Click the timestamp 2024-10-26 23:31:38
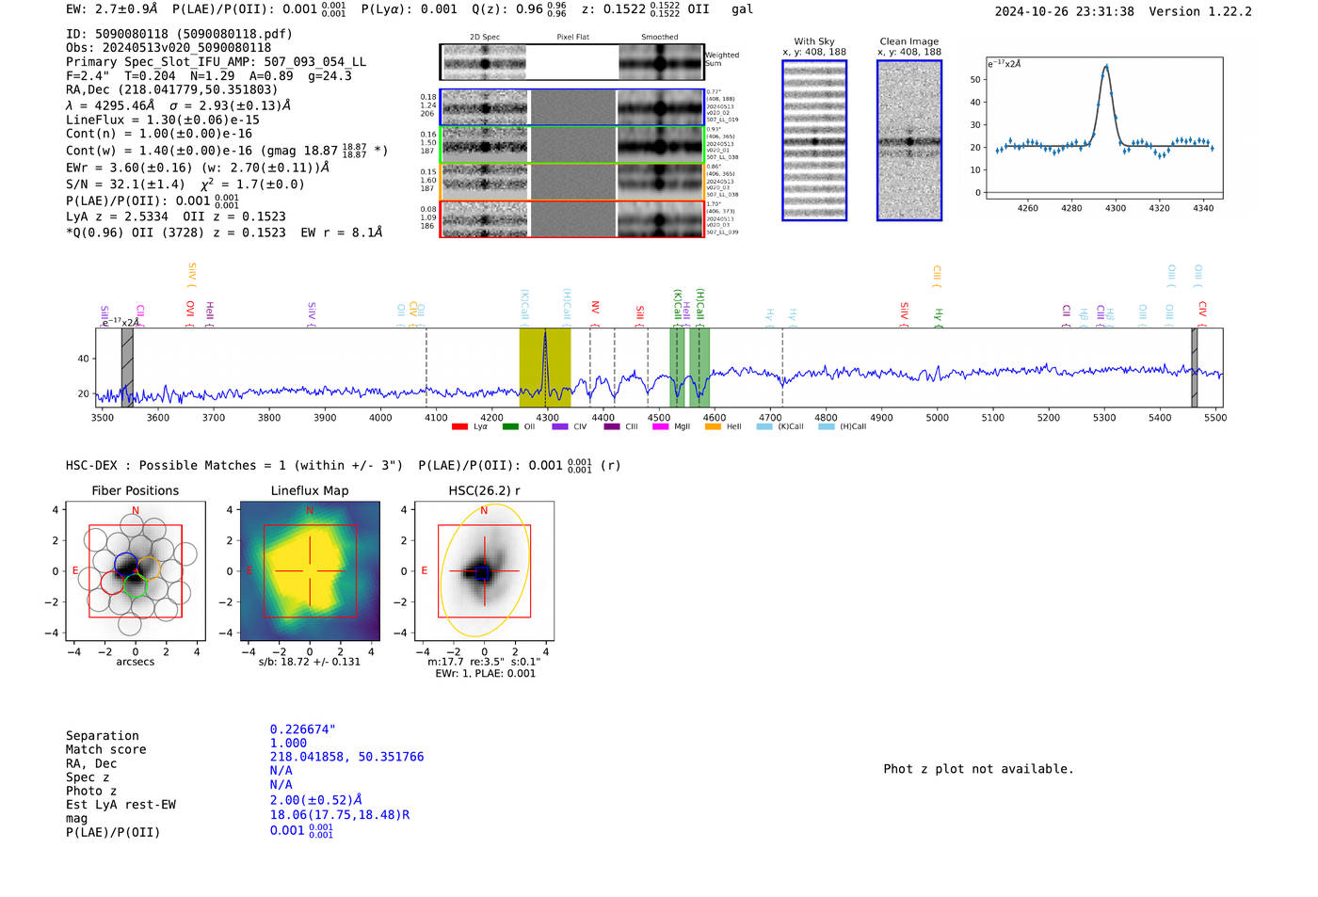The image size is (1318, 897). click(x=1065, y=11)
